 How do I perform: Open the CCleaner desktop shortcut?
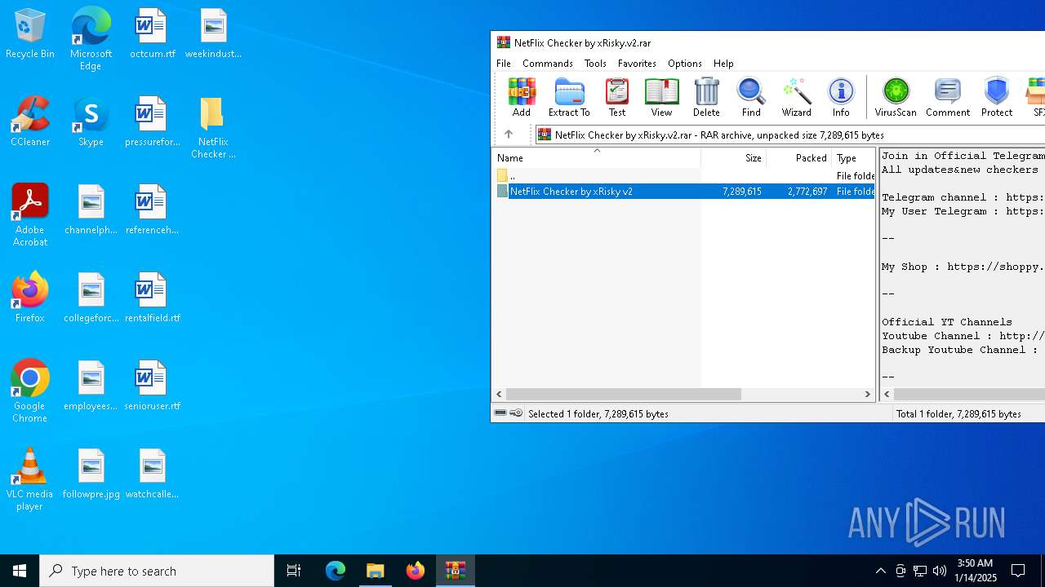pos(30,121)
